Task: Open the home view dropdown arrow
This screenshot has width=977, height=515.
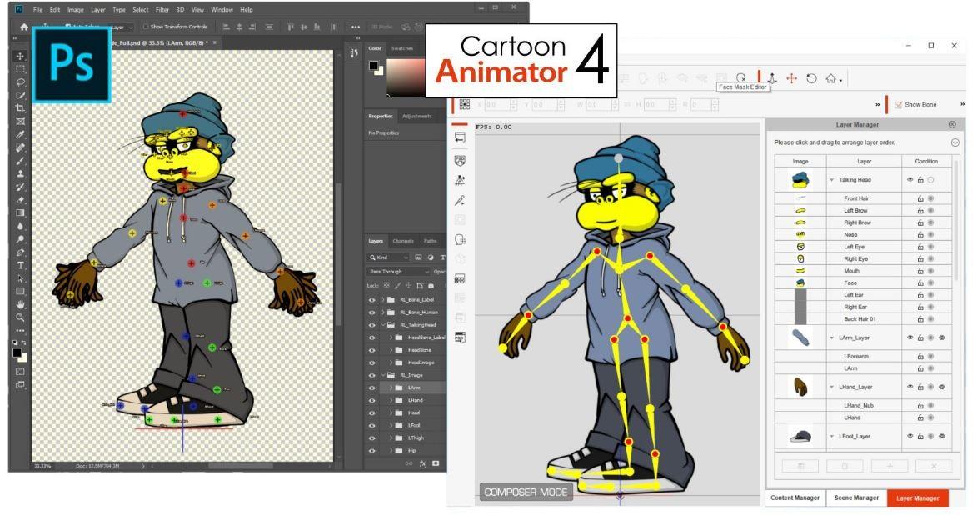Action: click(x=841, y=81)
